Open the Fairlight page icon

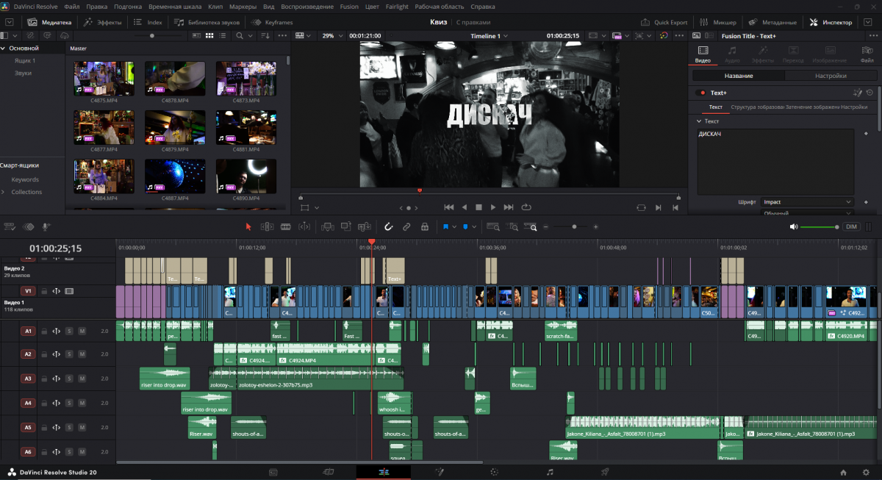pos(550,472)
